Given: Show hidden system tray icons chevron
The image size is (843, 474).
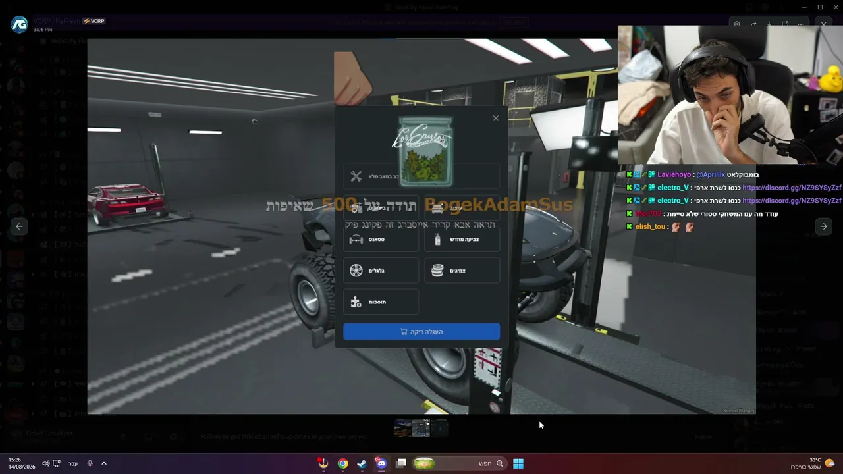Looking at the screenshot, I should [x=104, y=463].
